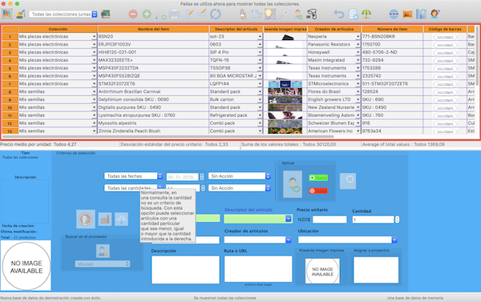Increment the Cantidad stepper

click(398, 218)
